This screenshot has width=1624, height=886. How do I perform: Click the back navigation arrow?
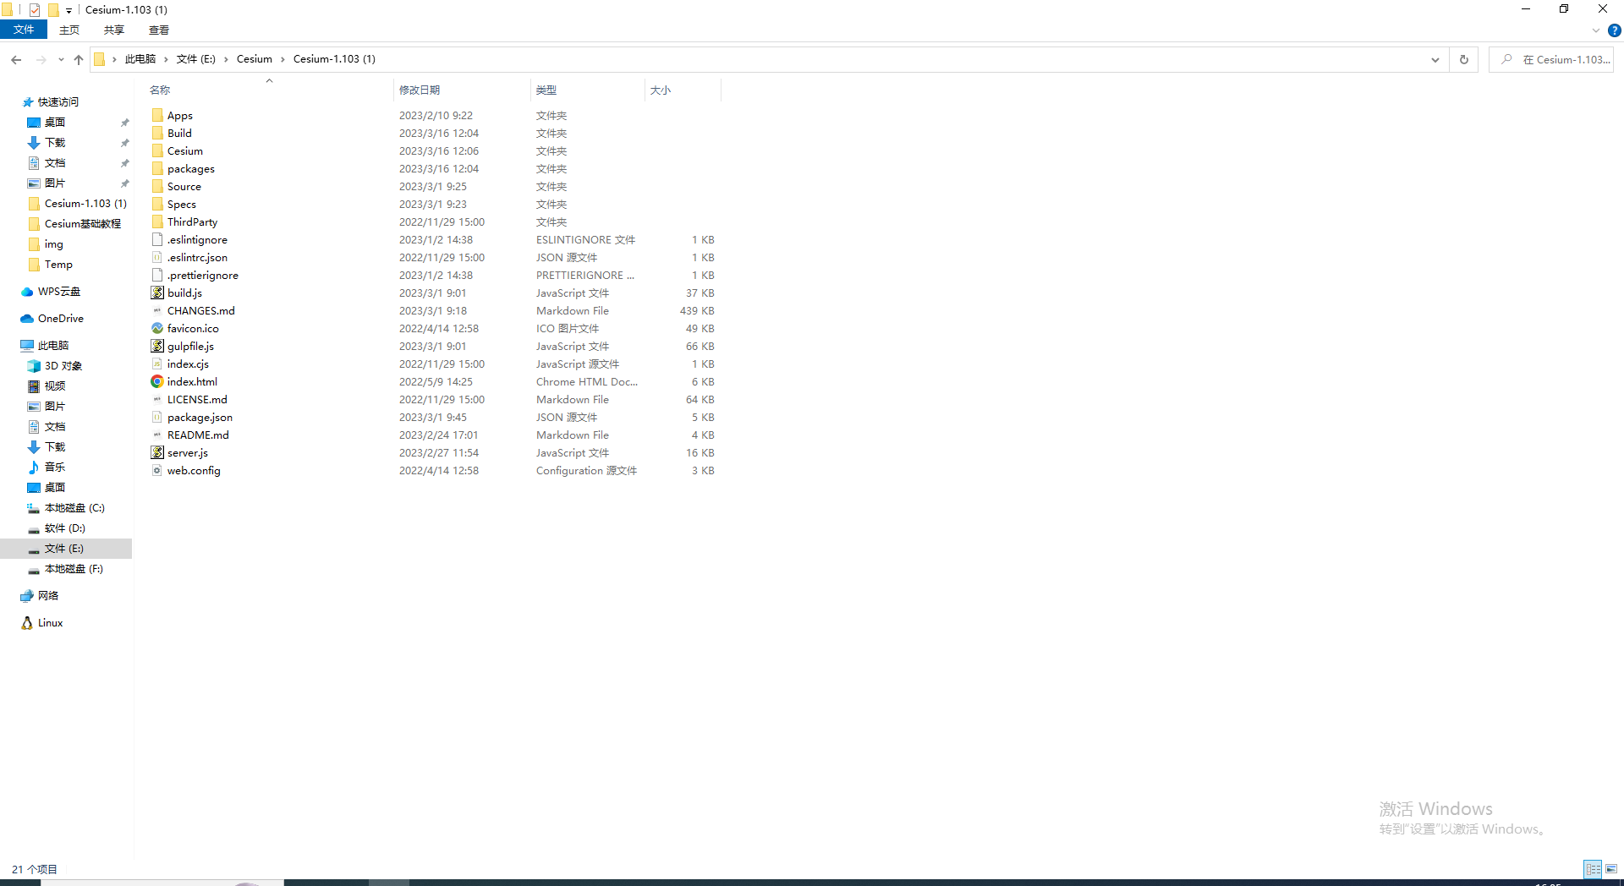coord(16,60)
